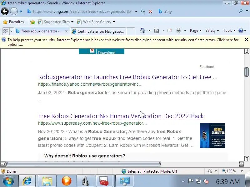The image size is (250, 187).
Task: Dismiss the security information bar
Action: click(246, 40)
